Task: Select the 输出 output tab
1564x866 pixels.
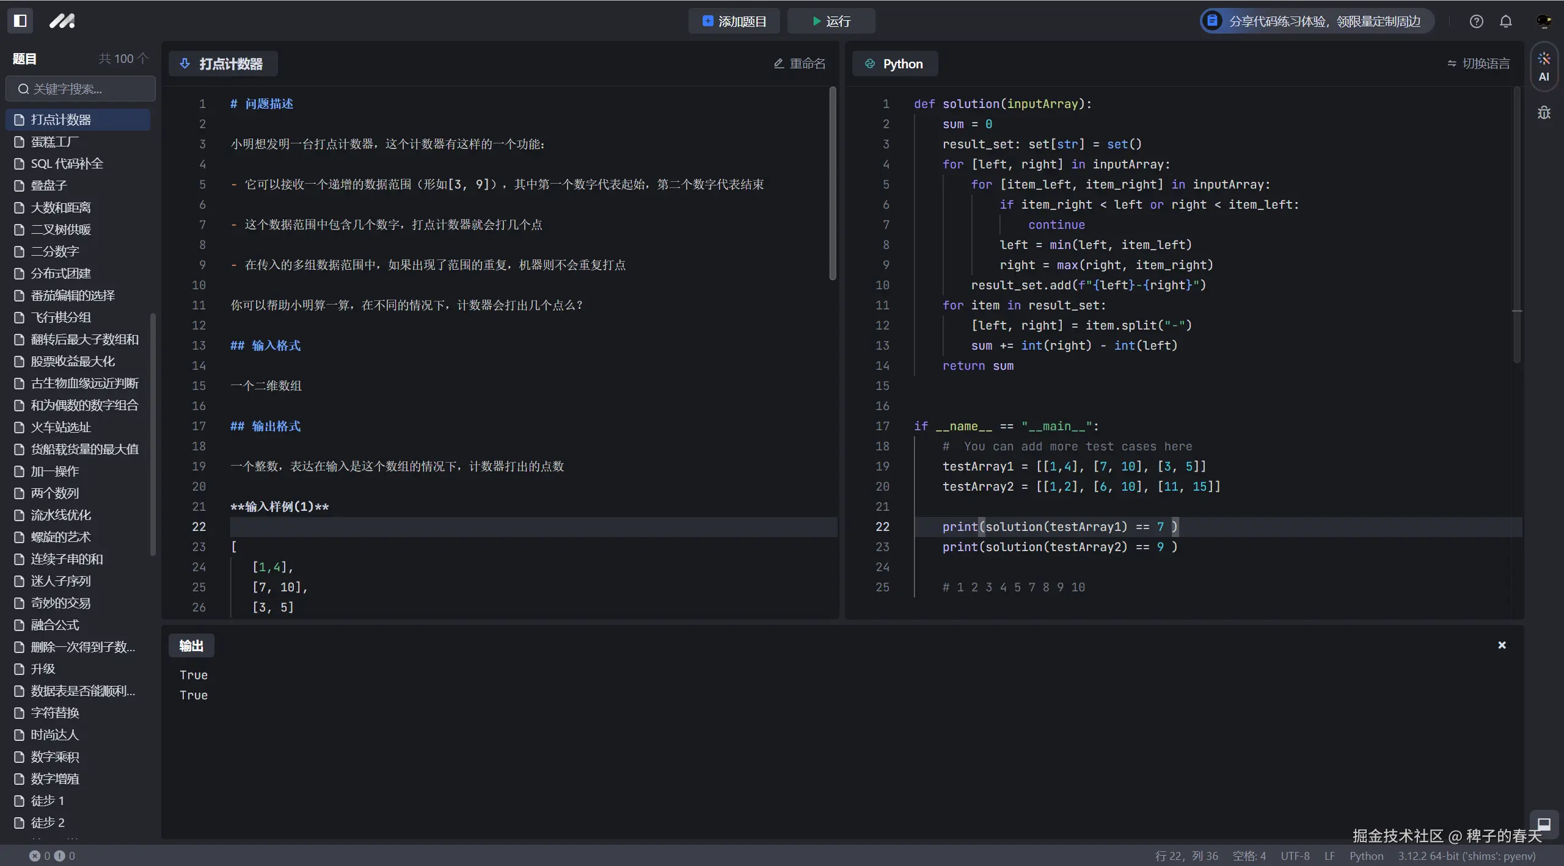Action: pos(191,646)
